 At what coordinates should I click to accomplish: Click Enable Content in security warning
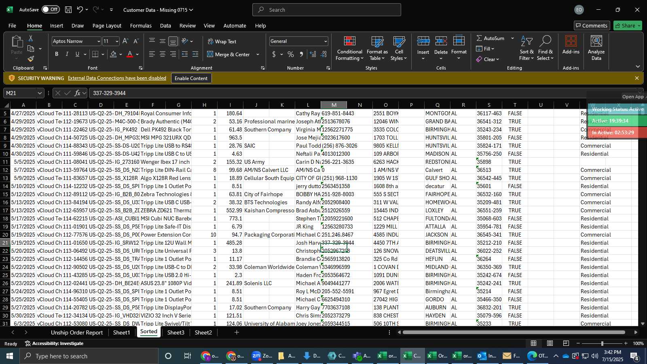191,78
